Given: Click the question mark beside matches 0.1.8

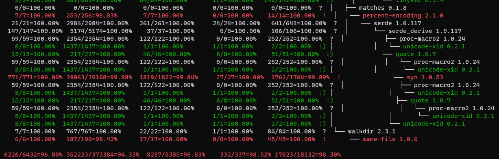Looking at the screenshot, I should tap(321, 8).
